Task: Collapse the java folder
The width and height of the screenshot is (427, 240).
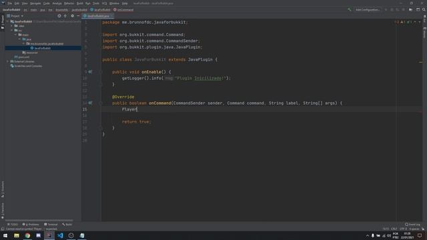Action: [x=20, y=39]
